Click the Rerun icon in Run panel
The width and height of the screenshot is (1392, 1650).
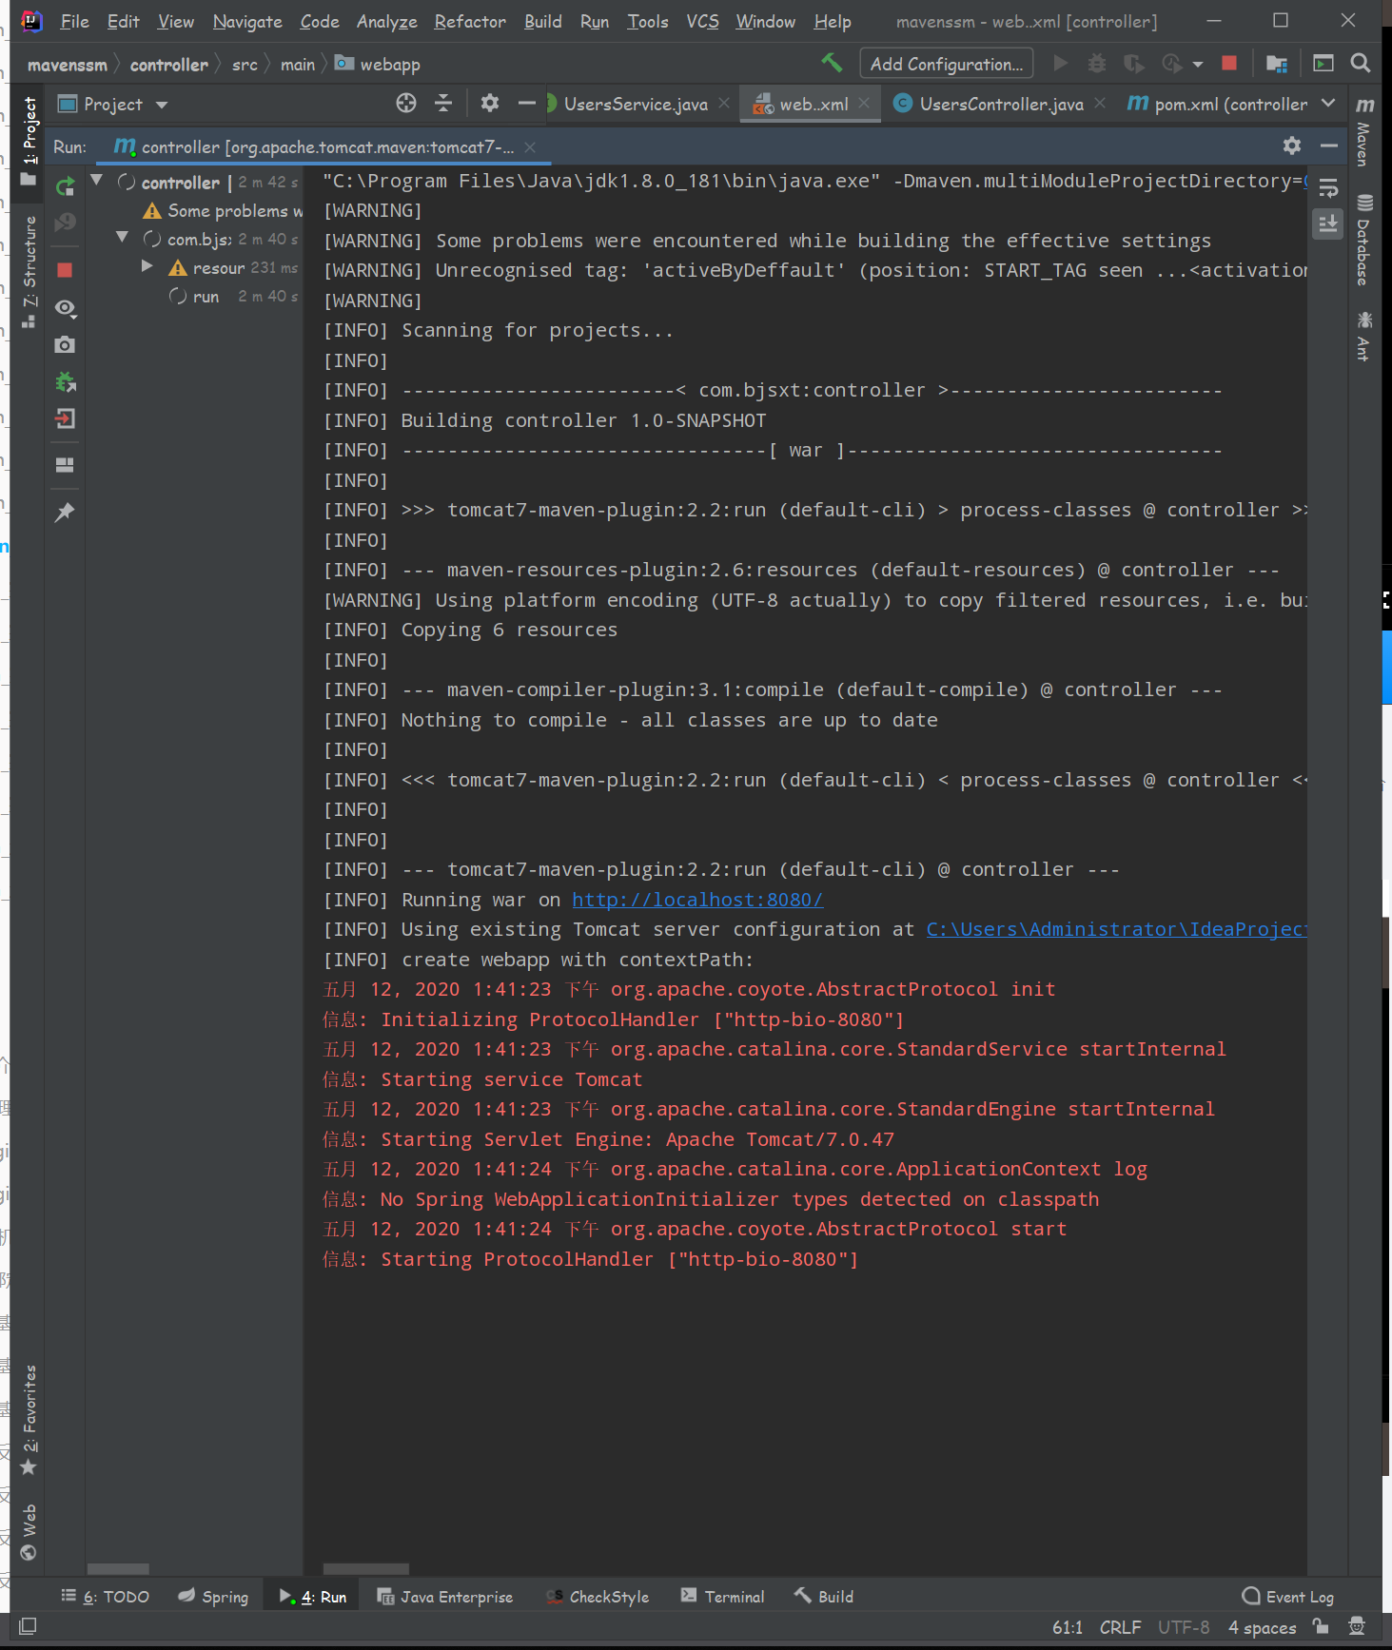[65, 186]
